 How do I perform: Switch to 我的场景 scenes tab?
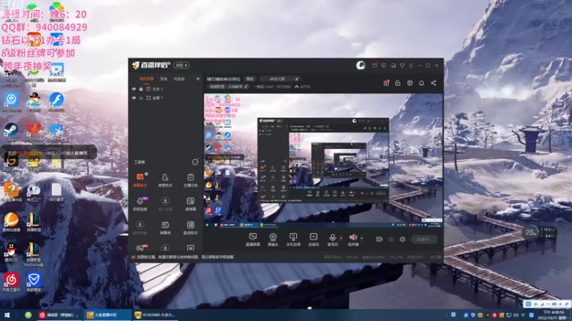coord(147,79)
